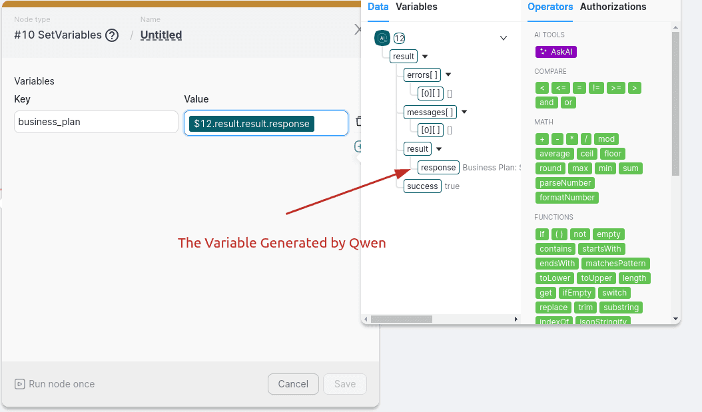This screenshot has height=412, width=702.
Task: Open the Authorizations tab
Action: pyautogui.click(x=613, y=7)
